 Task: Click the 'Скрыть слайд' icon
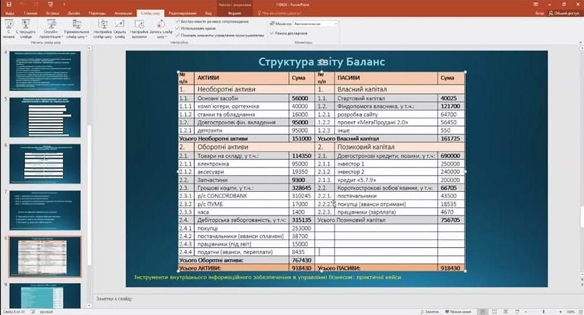pyautogui.click(x=121, y=27)
